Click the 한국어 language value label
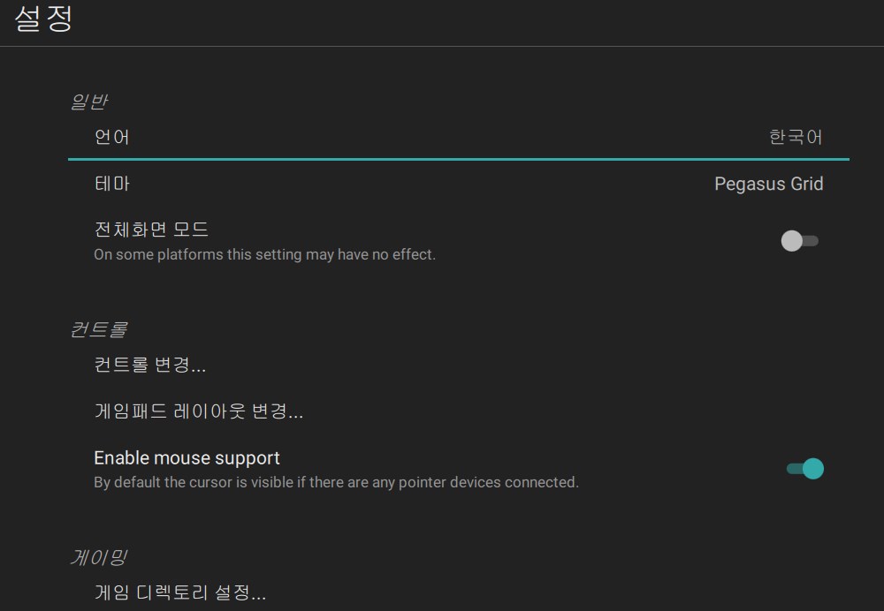The height and width of the screenshot is (611, 884). pos(794,137)
